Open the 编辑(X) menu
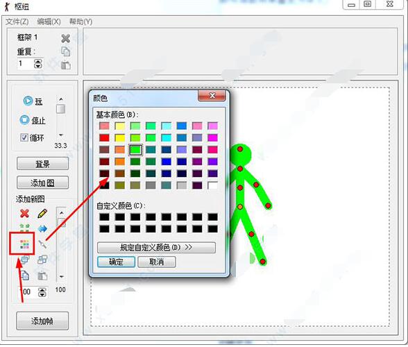 pos(49,22)
